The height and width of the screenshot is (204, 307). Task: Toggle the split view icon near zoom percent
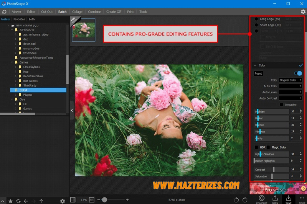tap(73, 200)
